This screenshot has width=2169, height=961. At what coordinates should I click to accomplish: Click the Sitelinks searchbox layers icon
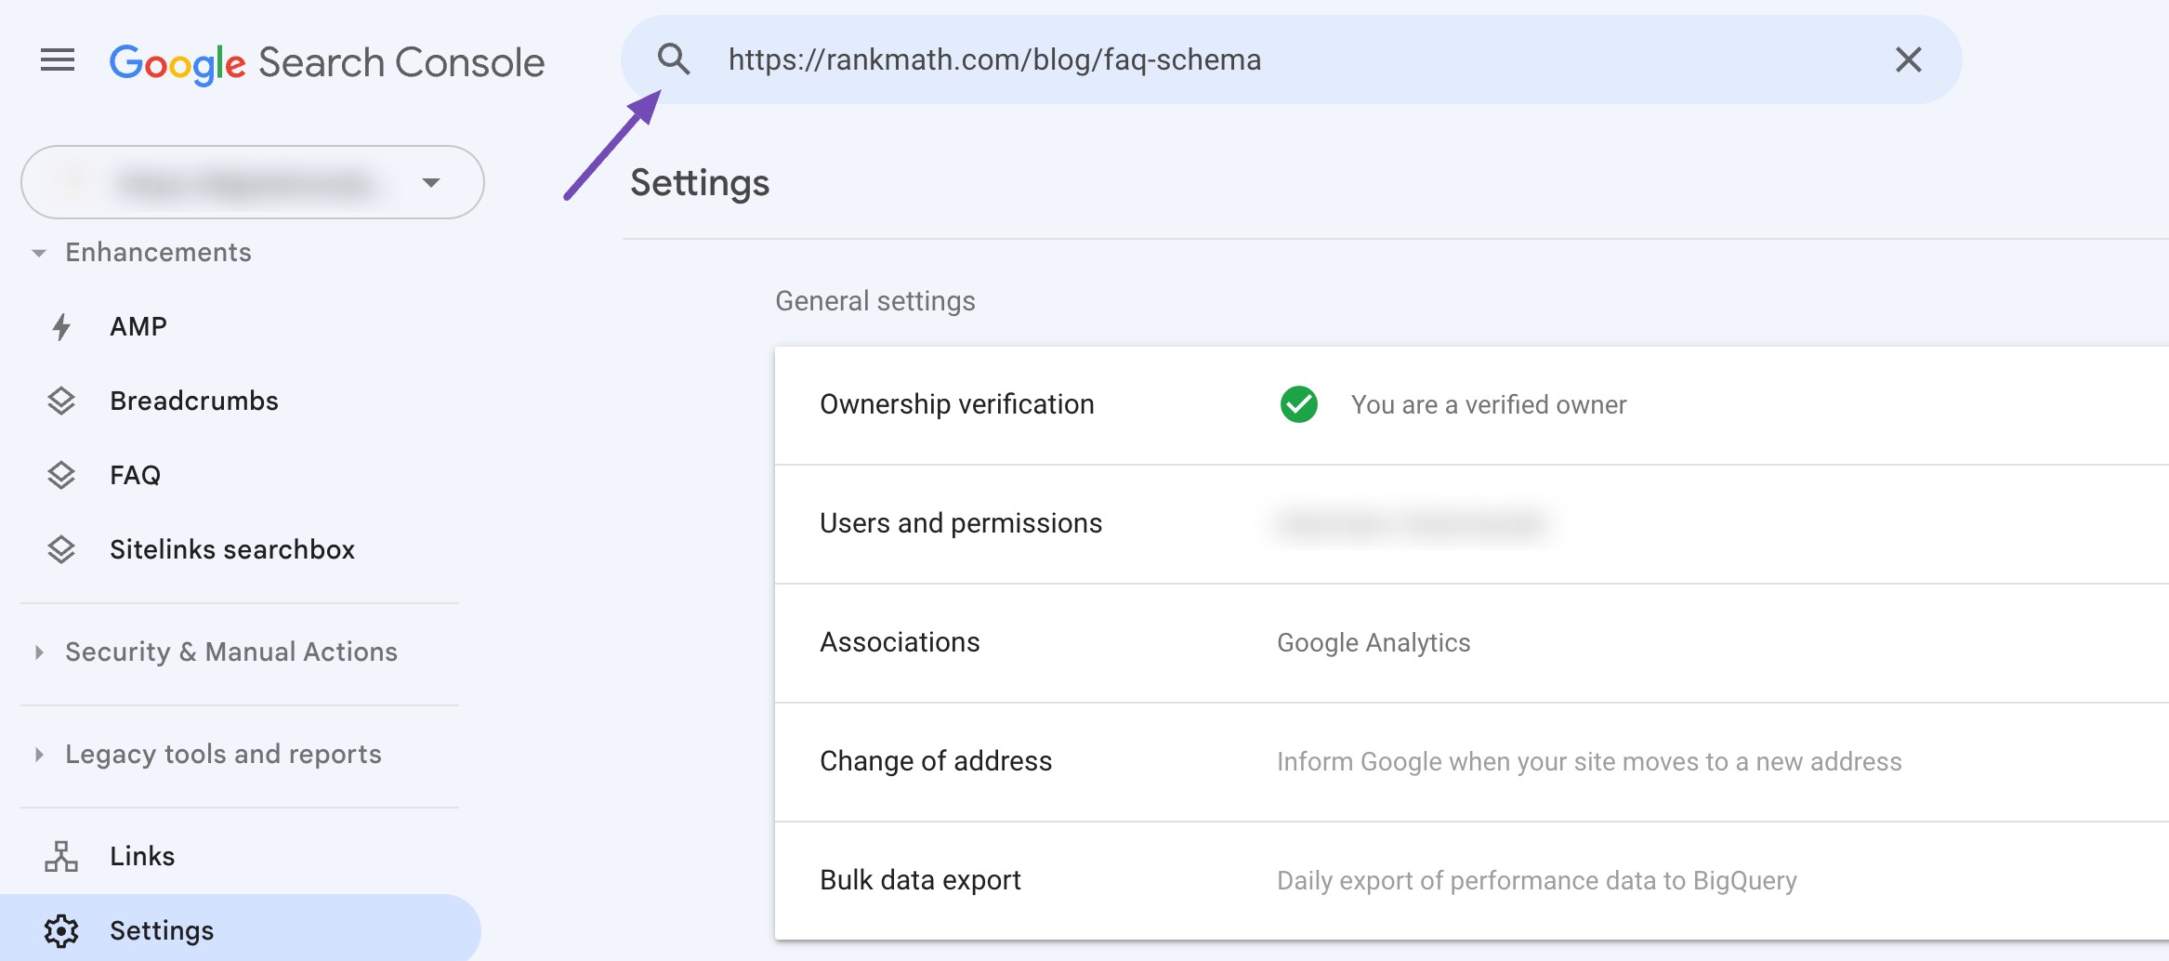tap(61, 549)
